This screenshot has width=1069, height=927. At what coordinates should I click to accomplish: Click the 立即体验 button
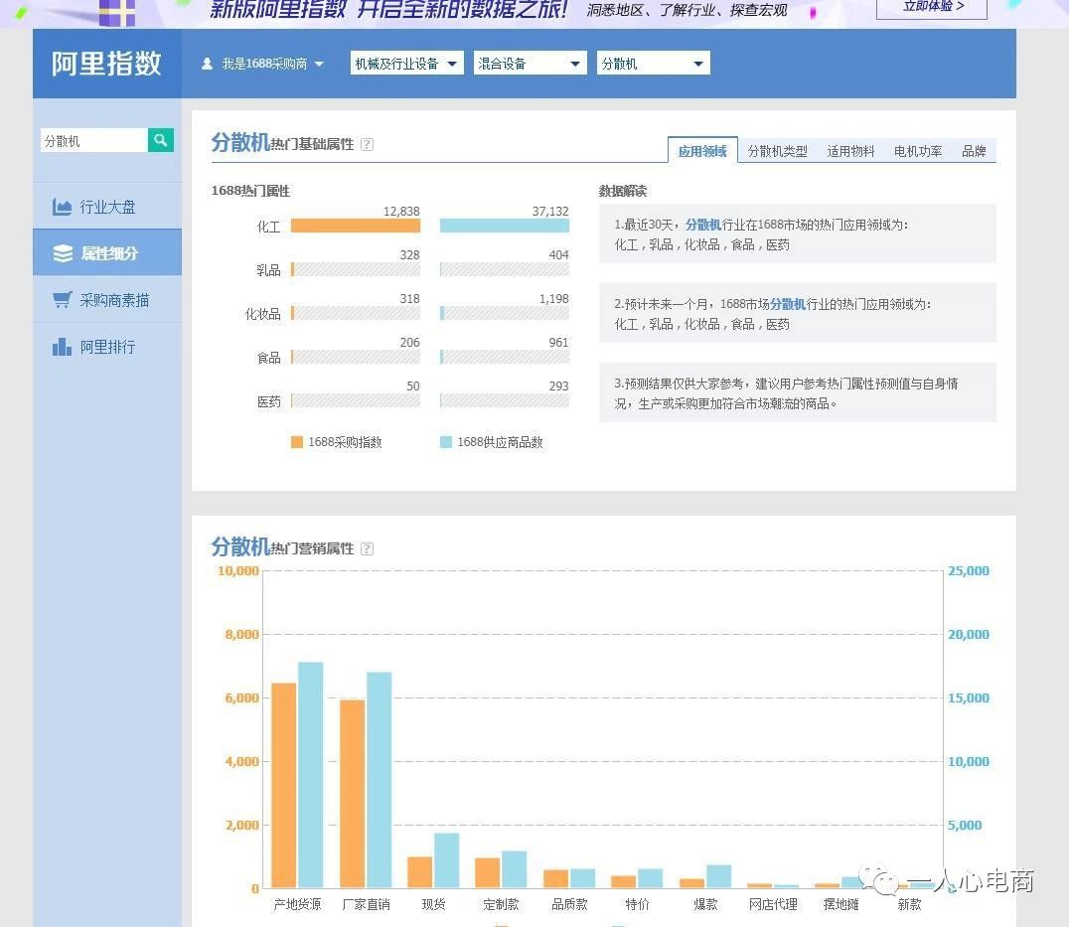point(930,8)
